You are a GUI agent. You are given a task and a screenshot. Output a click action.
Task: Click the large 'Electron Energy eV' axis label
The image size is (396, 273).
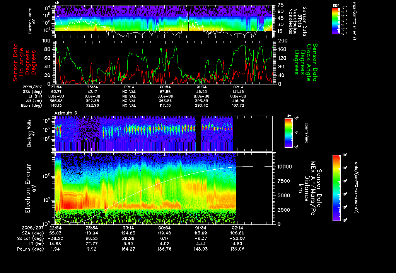(30, 189)
